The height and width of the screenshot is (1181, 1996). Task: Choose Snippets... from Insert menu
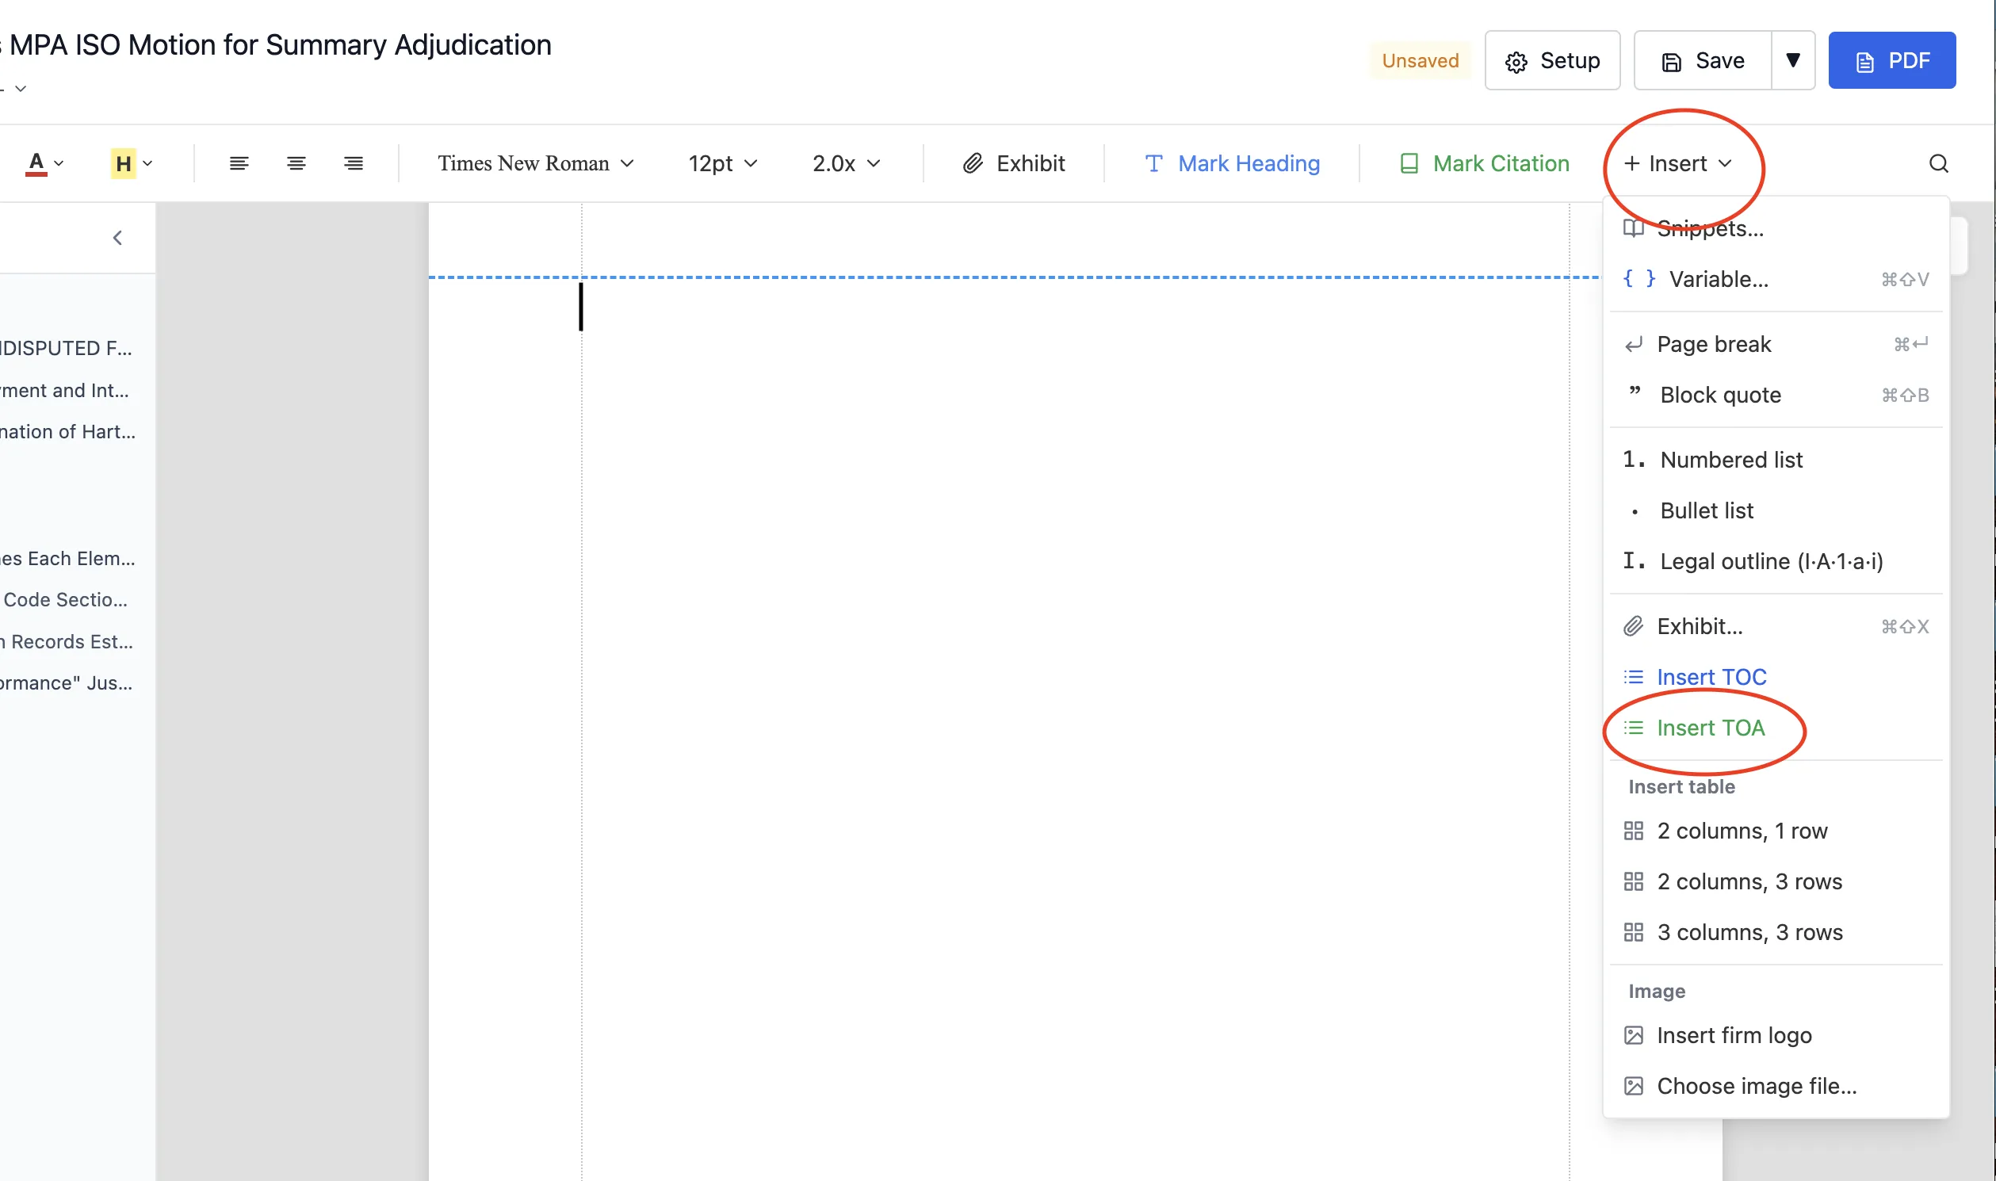tap(1776, 228)
